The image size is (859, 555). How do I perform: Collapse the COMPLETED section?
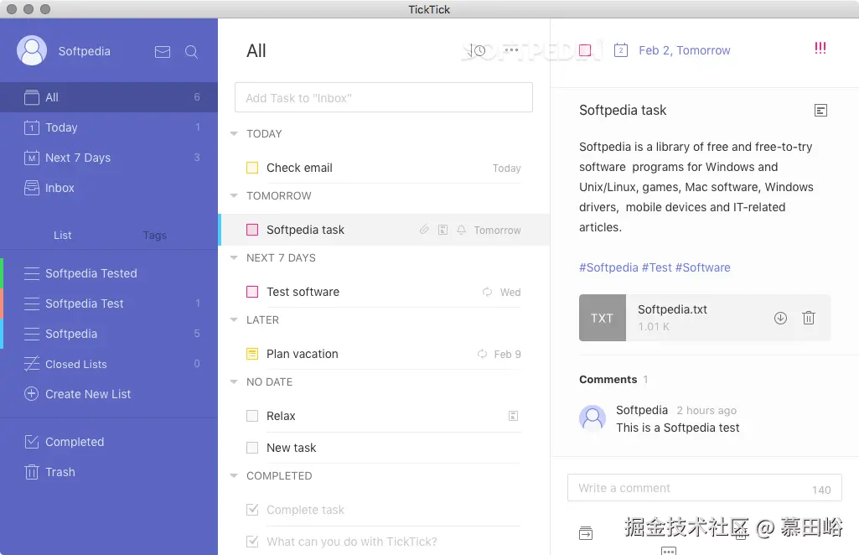[x=234, y=475]
